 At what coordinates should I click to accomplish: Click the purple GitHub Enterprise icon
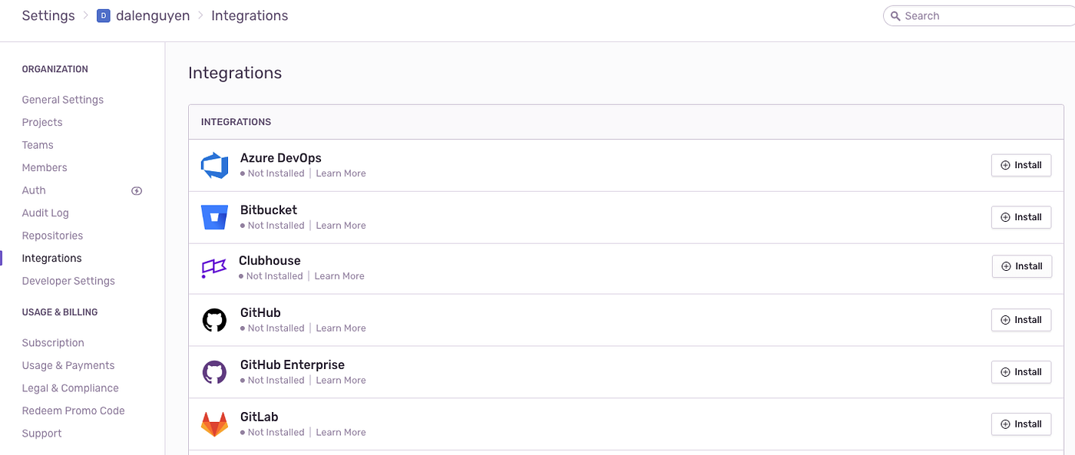[x=214, y=372]
